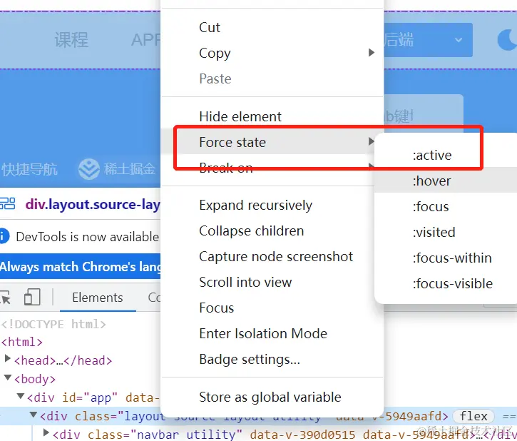Click the DOCTYPE html line
517x441 pixels.
tap(53, 324)
